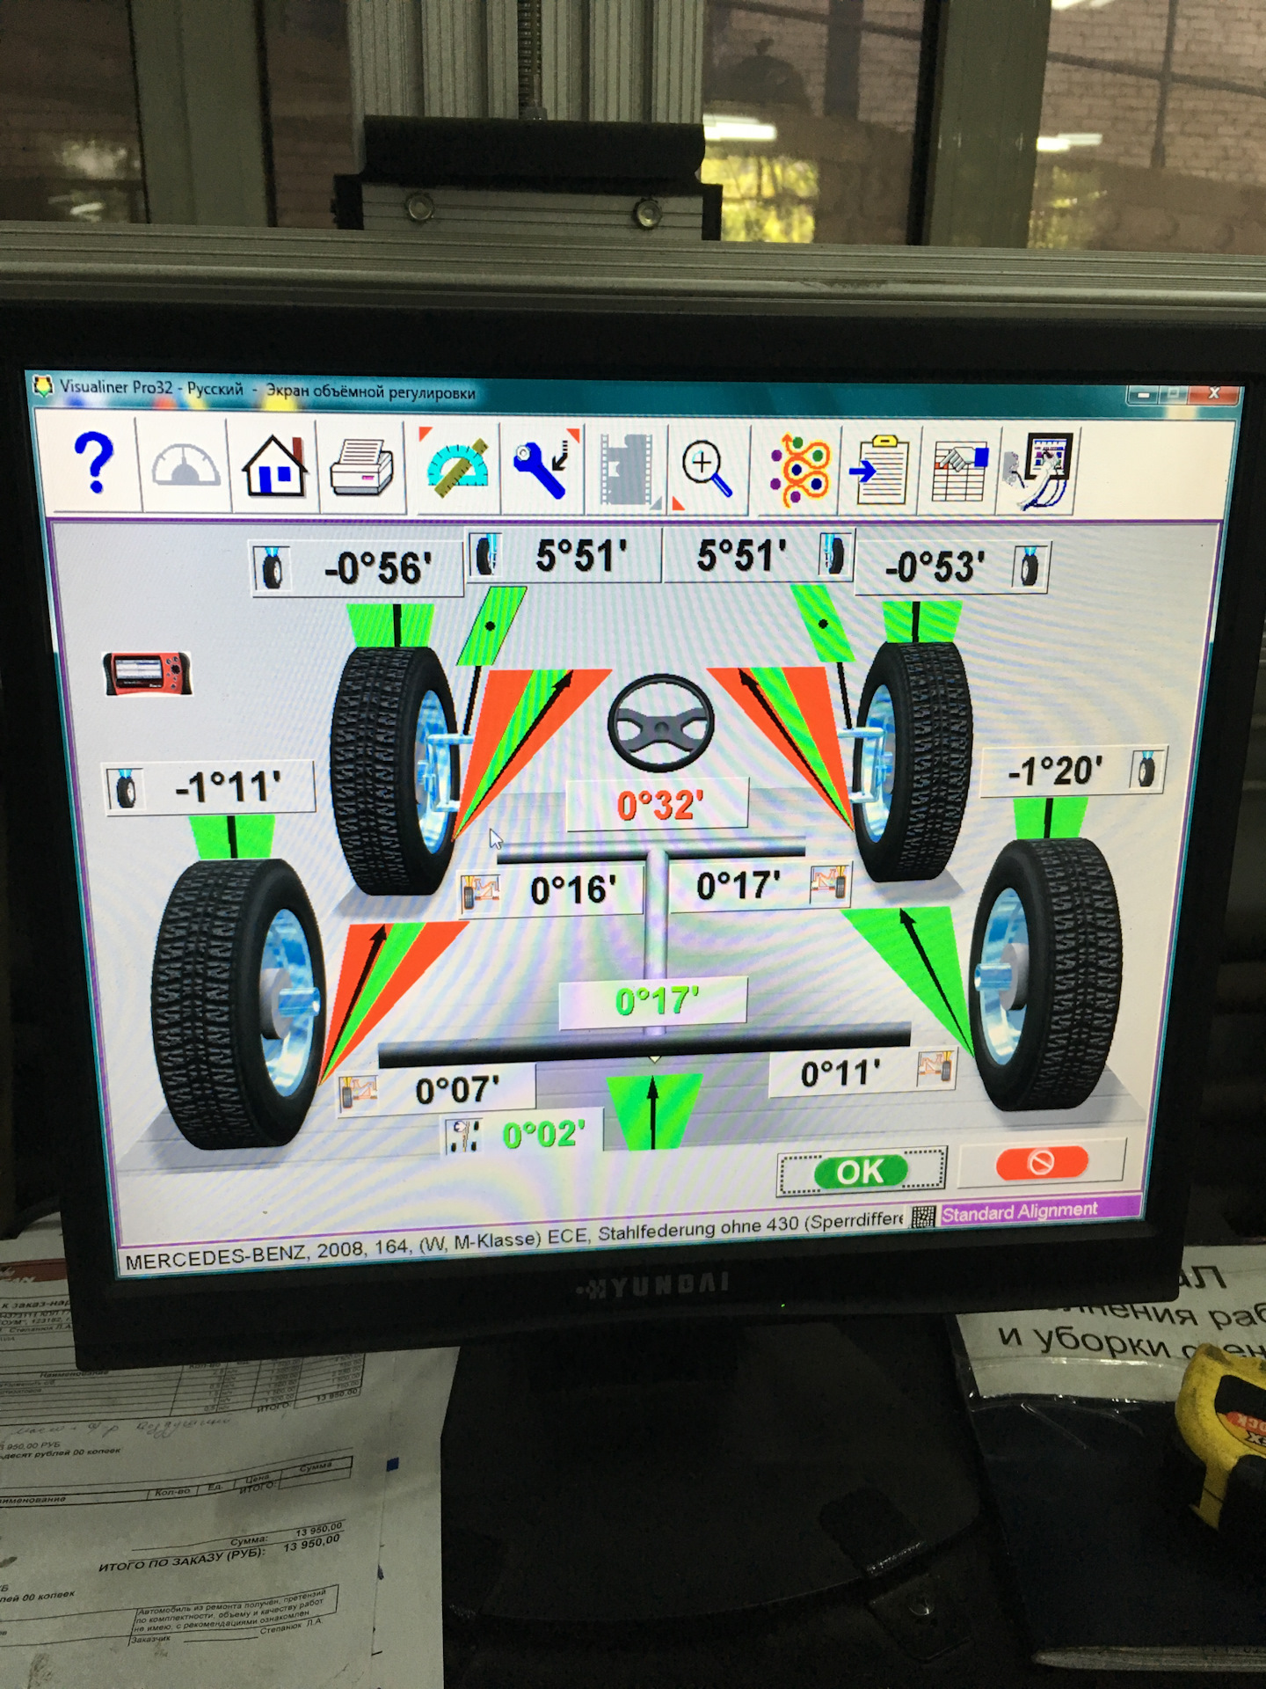Click the rear left toe icon
The width and height of the screenshot is (1266, 1689).
(359, 1093)
